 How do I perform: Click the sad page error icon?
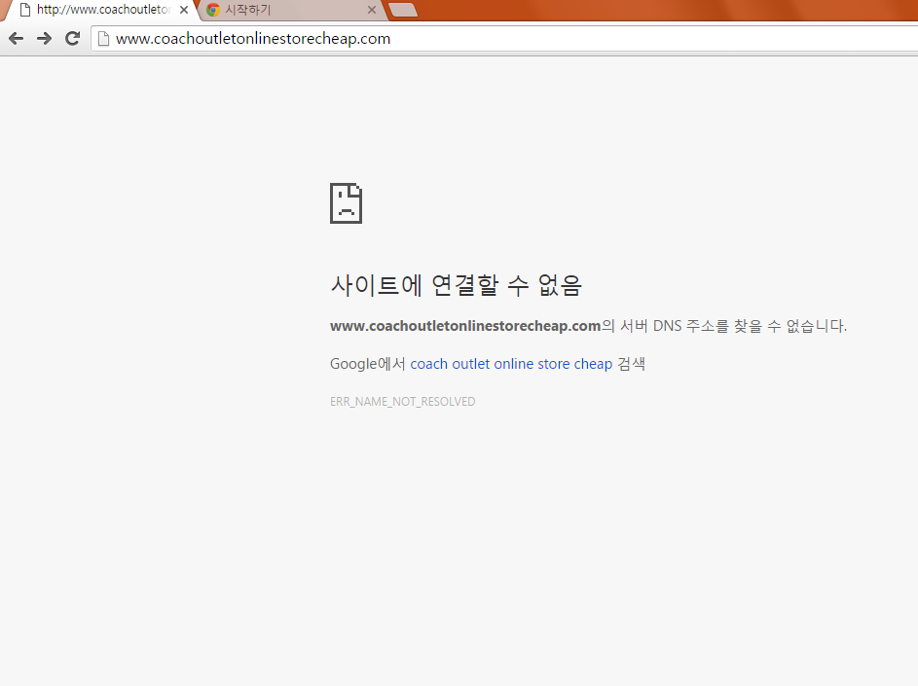pos(346,203)
